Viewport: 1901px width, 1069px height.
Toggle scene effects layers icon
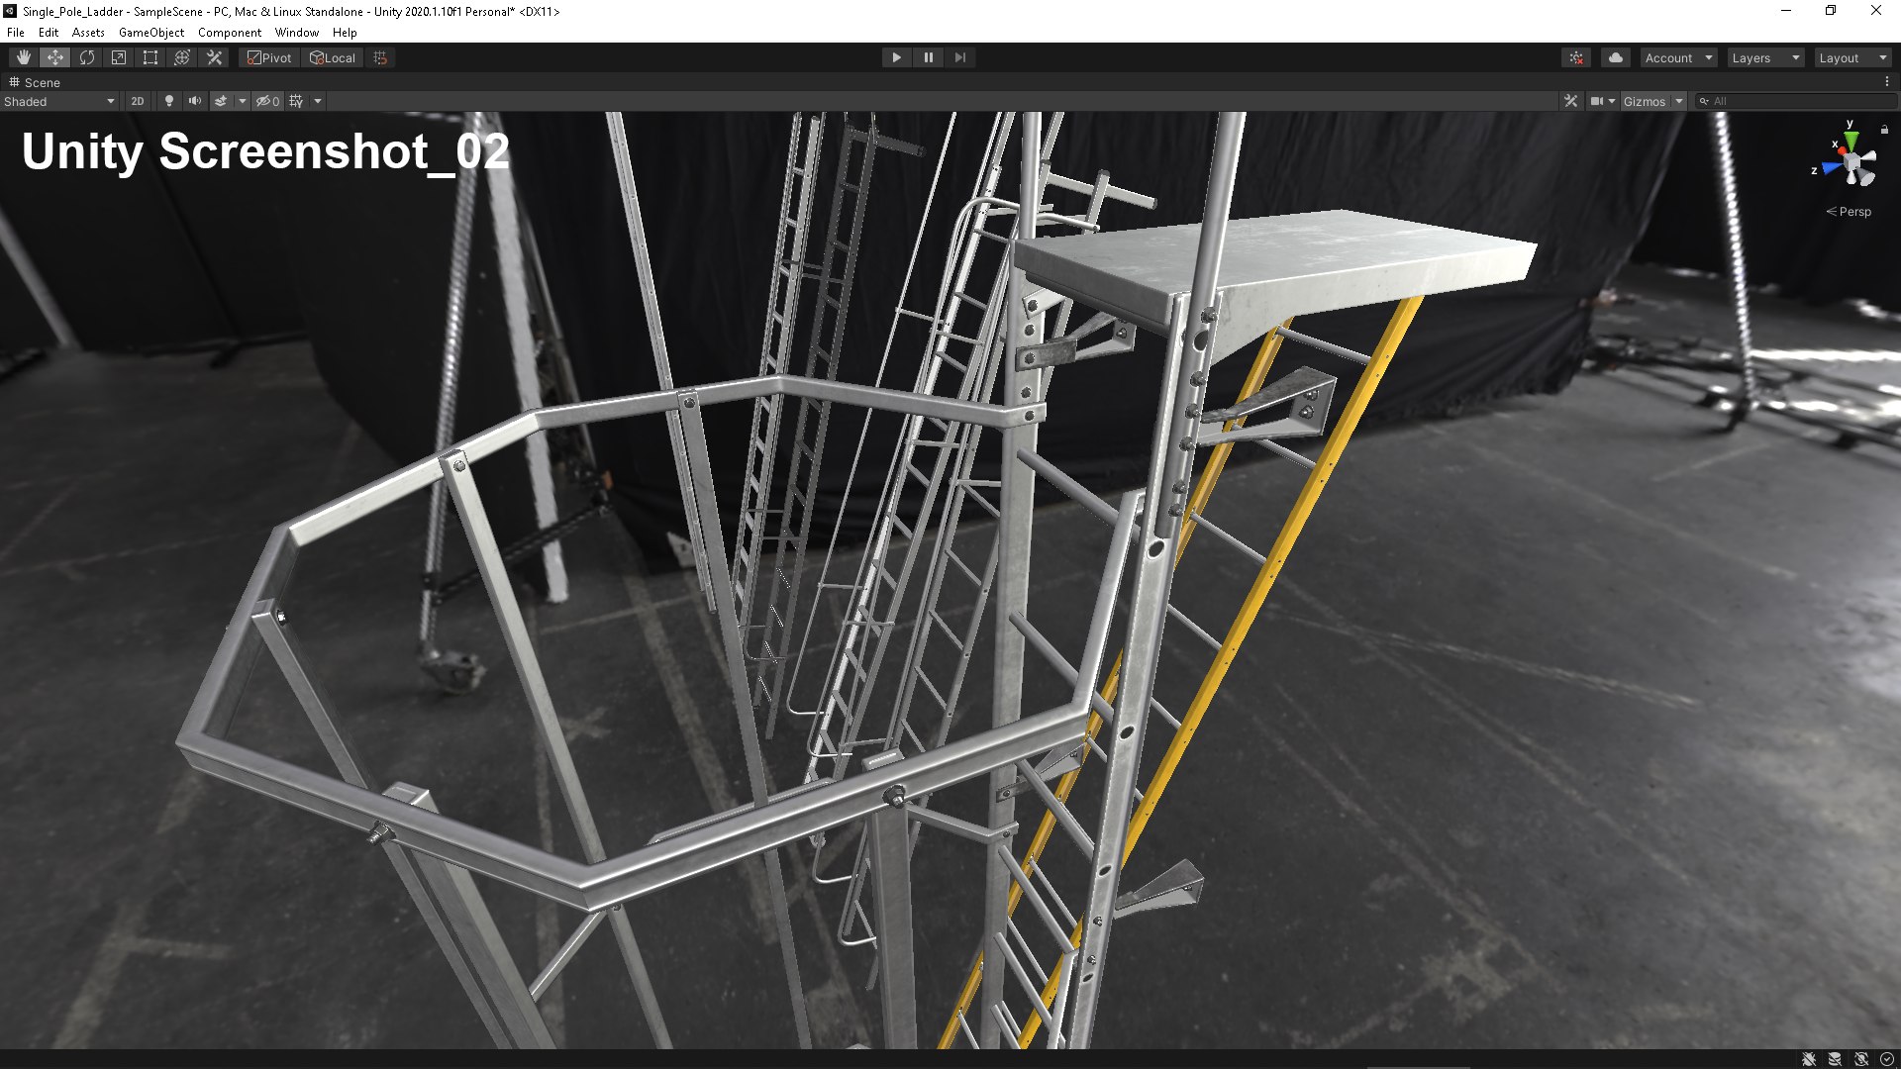click(221, 101)
